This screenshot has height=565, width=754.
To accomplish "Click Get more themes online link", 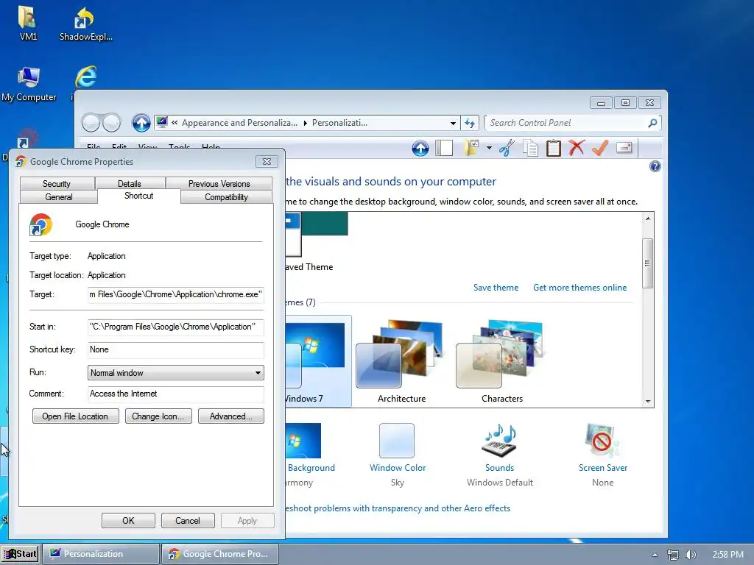I will [580, 288].
